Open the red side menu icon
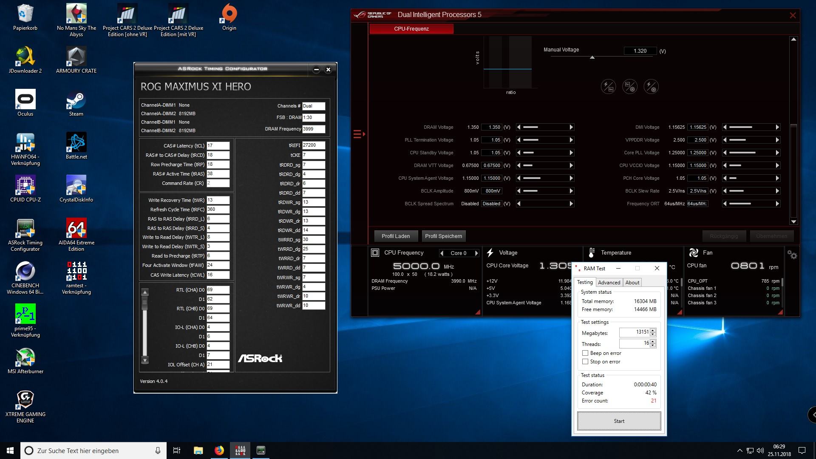The width and height of the screenshot is (816, 459). tap(359, 134)
